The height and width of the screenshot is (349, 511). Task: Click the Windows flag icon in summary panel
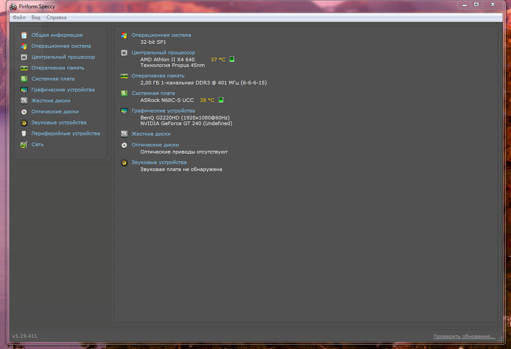tap(124, 35)
